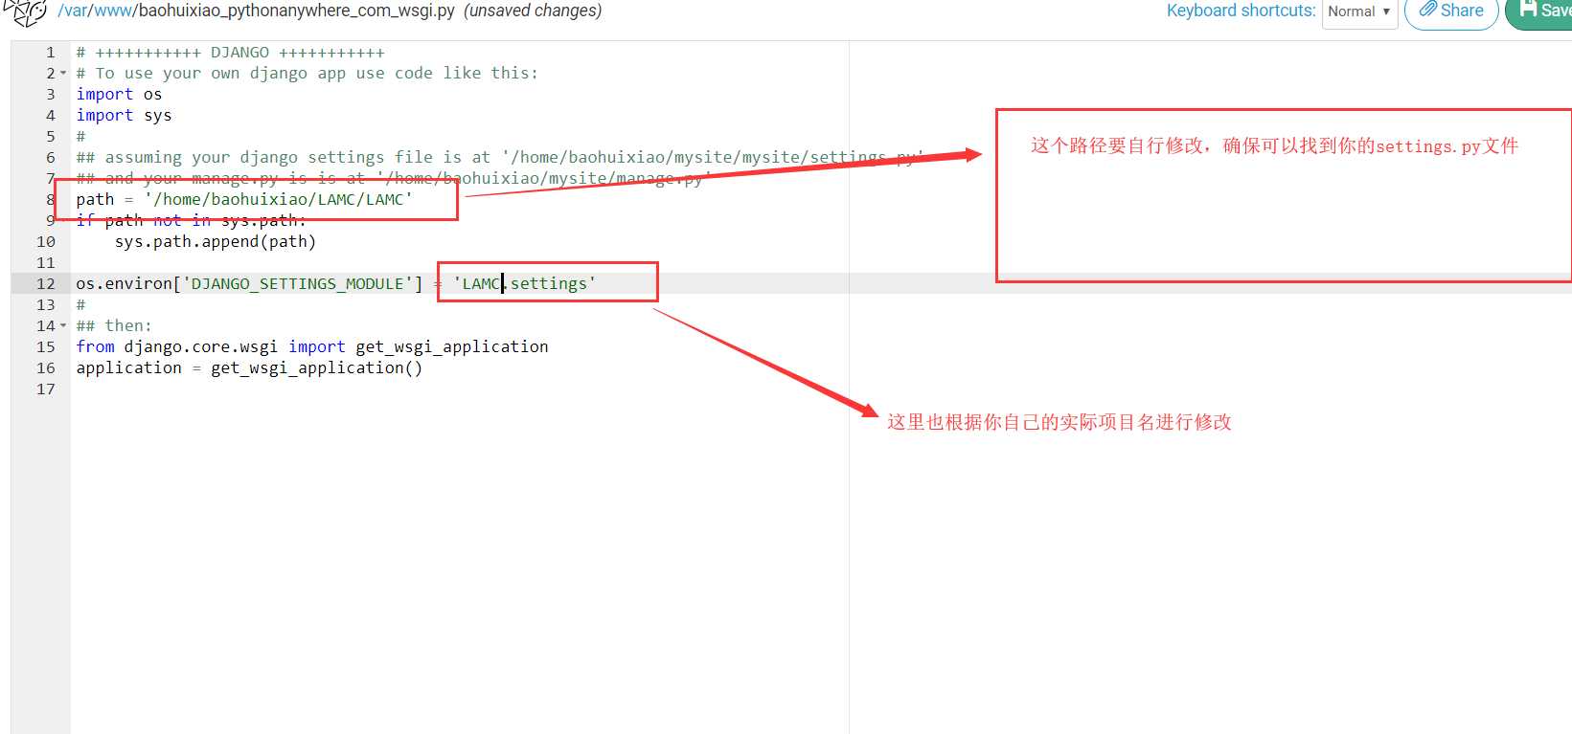Click the text "import os"

[119, 95]
